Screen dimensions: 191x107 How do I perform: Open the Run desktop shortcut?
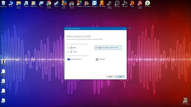pos(41,4)
